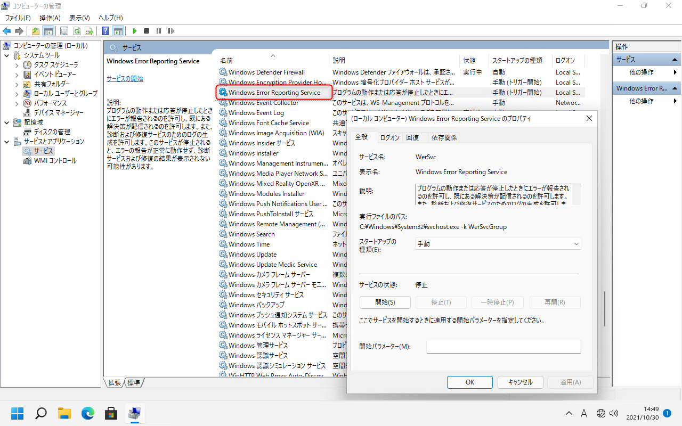Select デバイス マネージャー in the tree
Image resolution: width=682 pixels, height=426 pixels.
(x=59, y=113)
